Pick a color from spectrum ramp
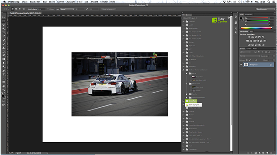Image resolution: width=277 pixels, height=155 pixels. (257, 28)
